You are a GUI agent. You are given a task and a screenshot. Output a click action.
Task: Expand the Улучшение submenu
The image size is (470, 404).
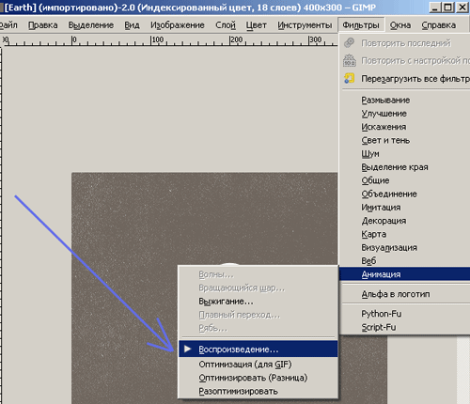(405, 114)
